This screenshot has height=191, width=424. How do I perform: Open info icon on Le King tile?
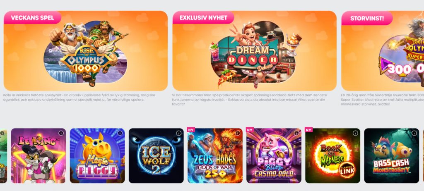point(61,133)
